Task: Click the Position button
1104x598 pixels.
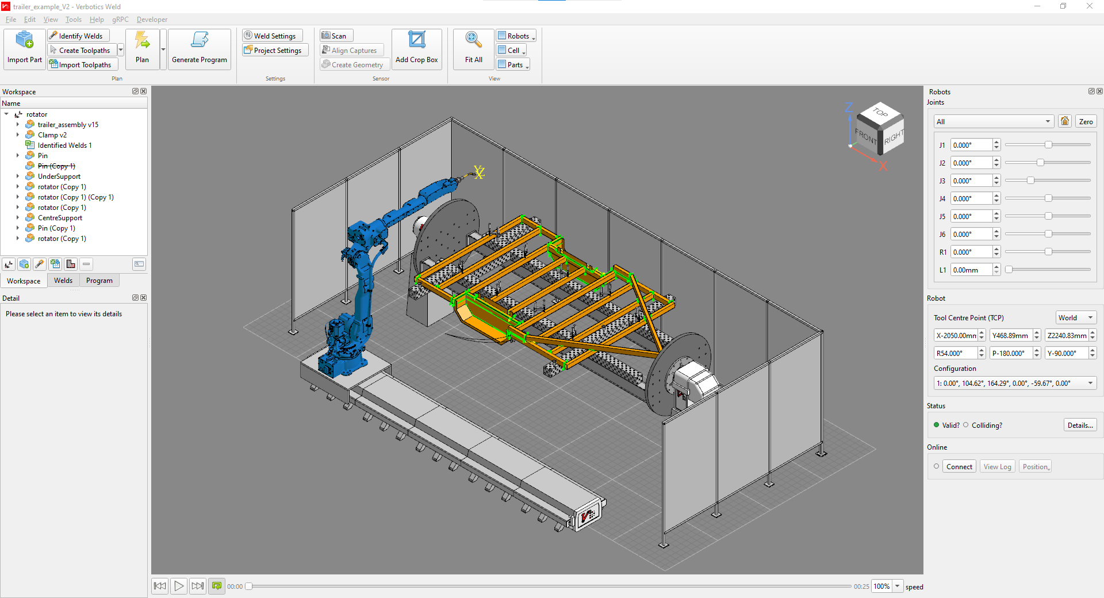Action: pos(1036,466)
